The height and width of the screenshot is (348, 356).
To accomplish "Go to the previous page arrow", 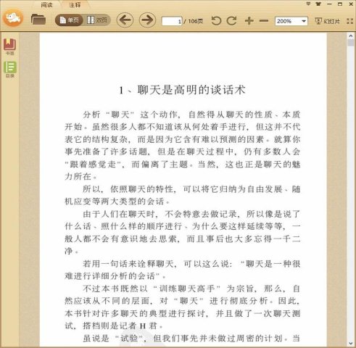I will 125,20.
